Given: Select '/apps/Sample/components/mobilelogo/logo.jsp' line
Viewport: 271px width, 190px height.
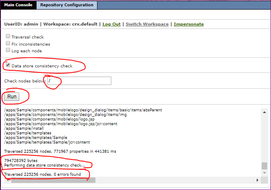Looking at the screenshot, I should coord(49,119).
